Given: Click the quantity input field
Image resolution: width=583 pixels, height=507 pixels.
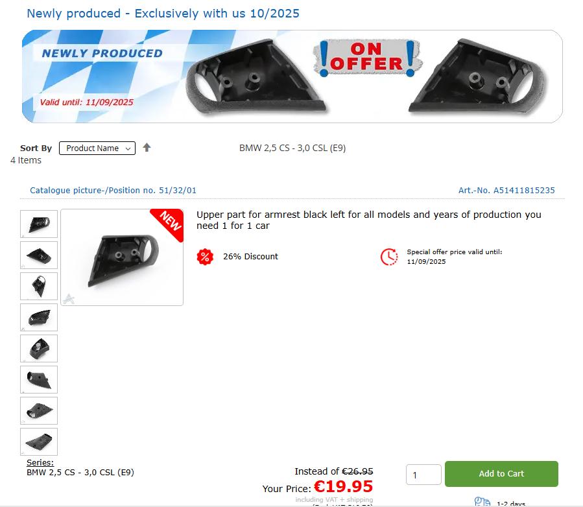Looking at the screenshot, I should point(423,475).
